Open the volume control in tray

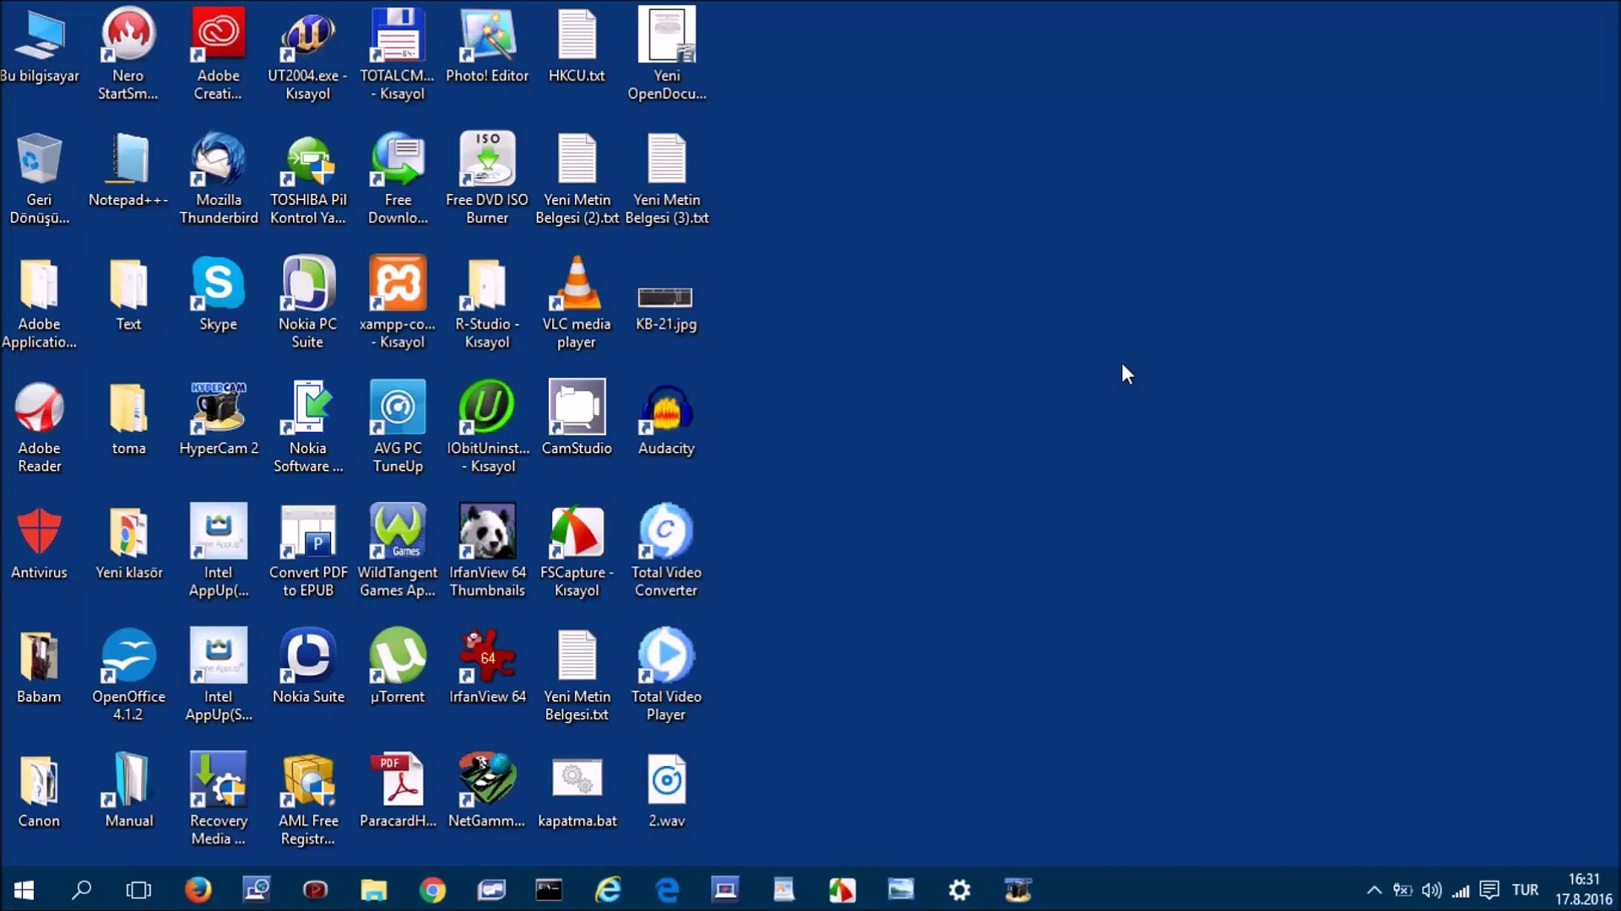[x=1431, y=890]
